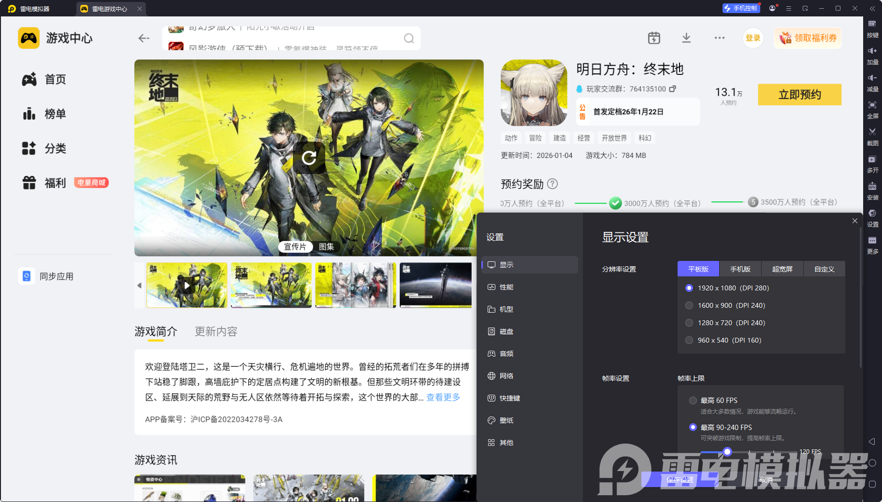Choose the 最高 60 FPS option

coord(693,401)
